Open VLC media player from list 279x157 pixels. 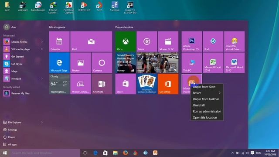click(x=21, y=49)
